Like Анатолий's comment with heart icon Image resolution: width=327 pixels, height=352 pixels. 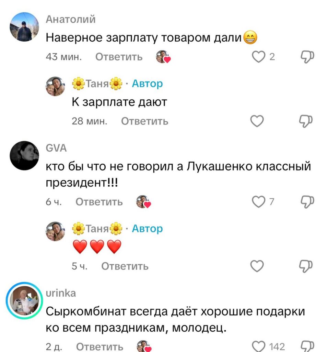[258, 57]
